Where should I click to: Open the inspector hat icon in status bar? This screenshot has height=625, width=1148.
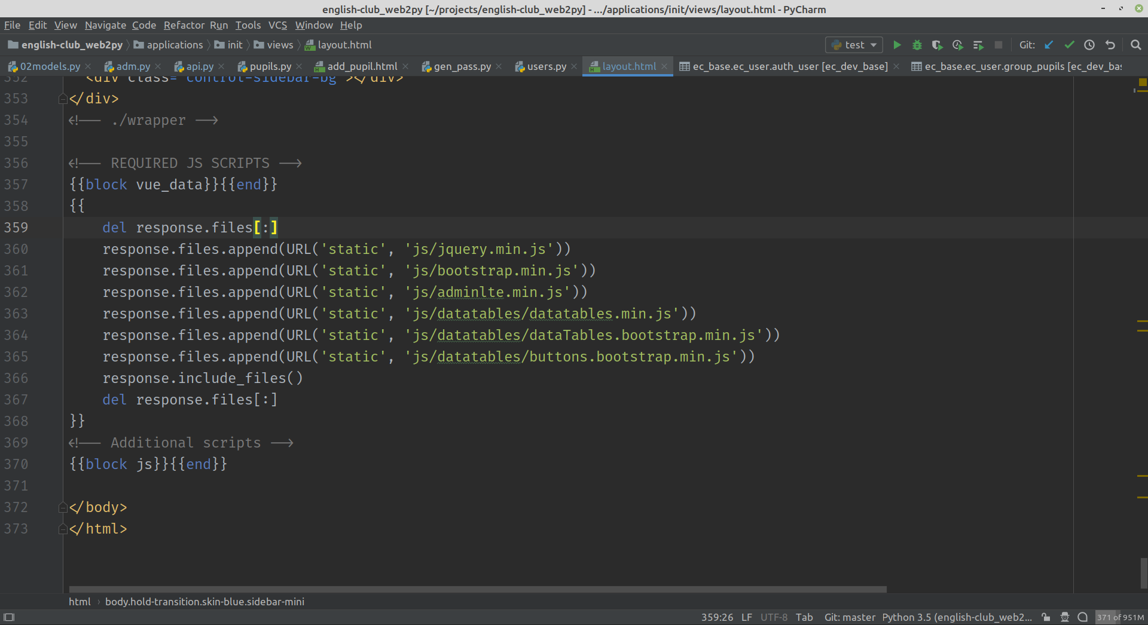point(1065,617)
